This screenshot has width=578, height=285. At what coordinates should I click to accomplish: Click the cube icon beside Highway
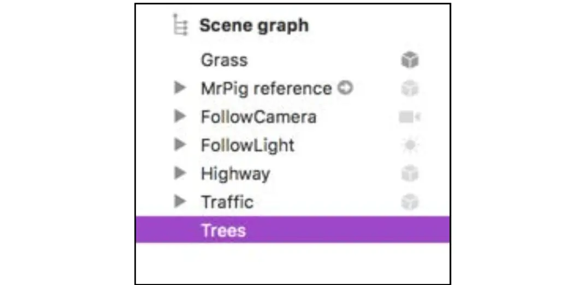point(409,174)
